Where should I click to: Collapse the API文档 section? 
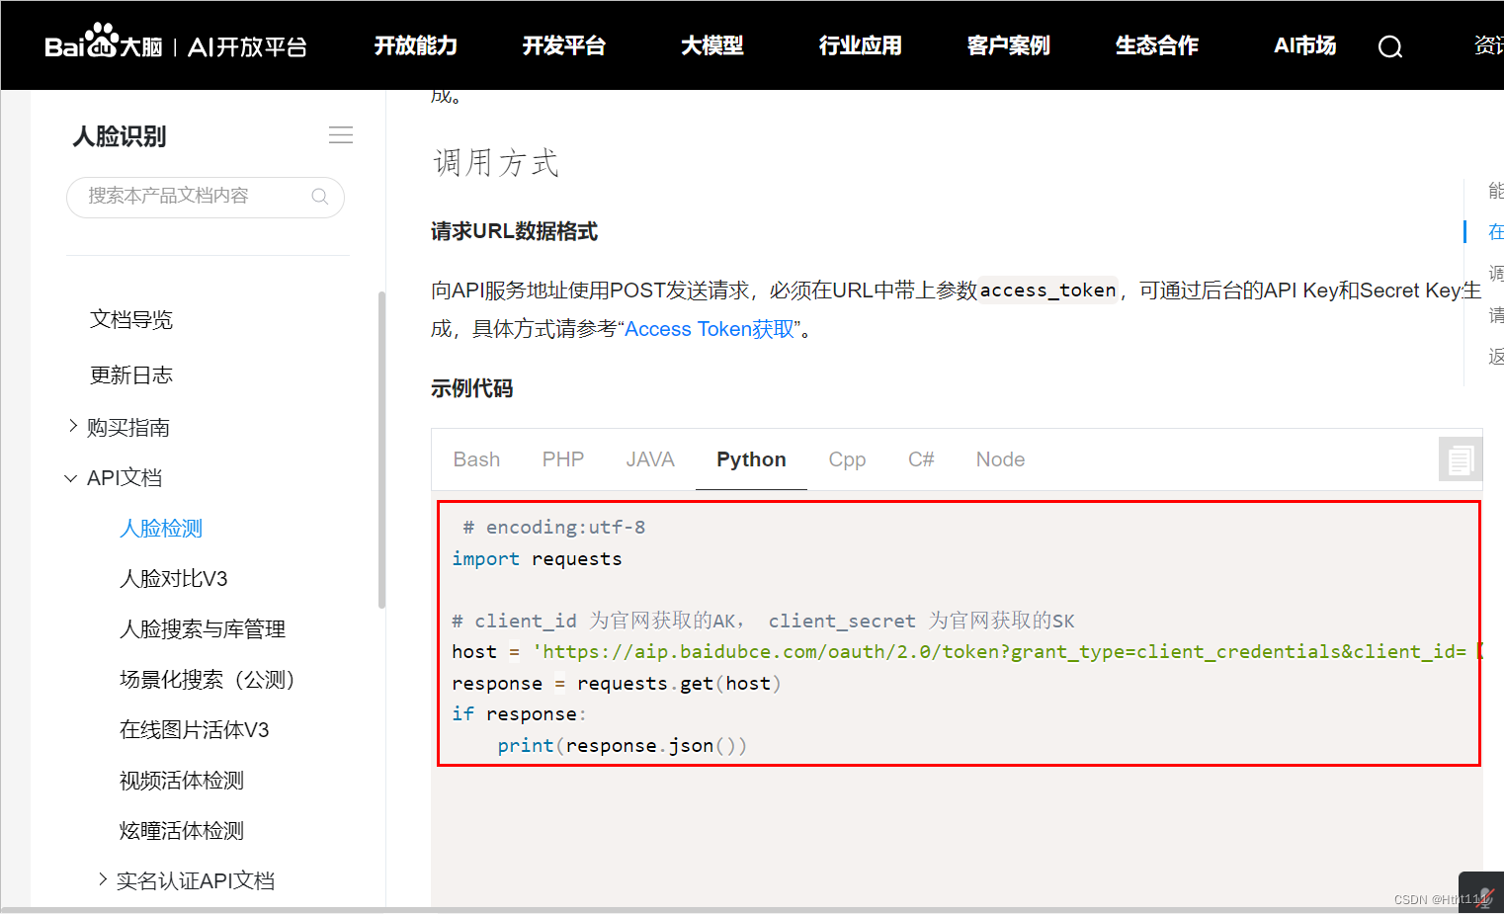tap(126, 477)
